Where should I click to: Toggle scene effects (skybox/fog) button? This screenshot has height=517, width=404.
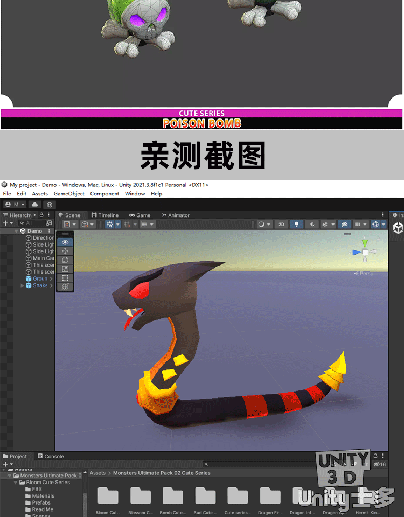[325, 225]
